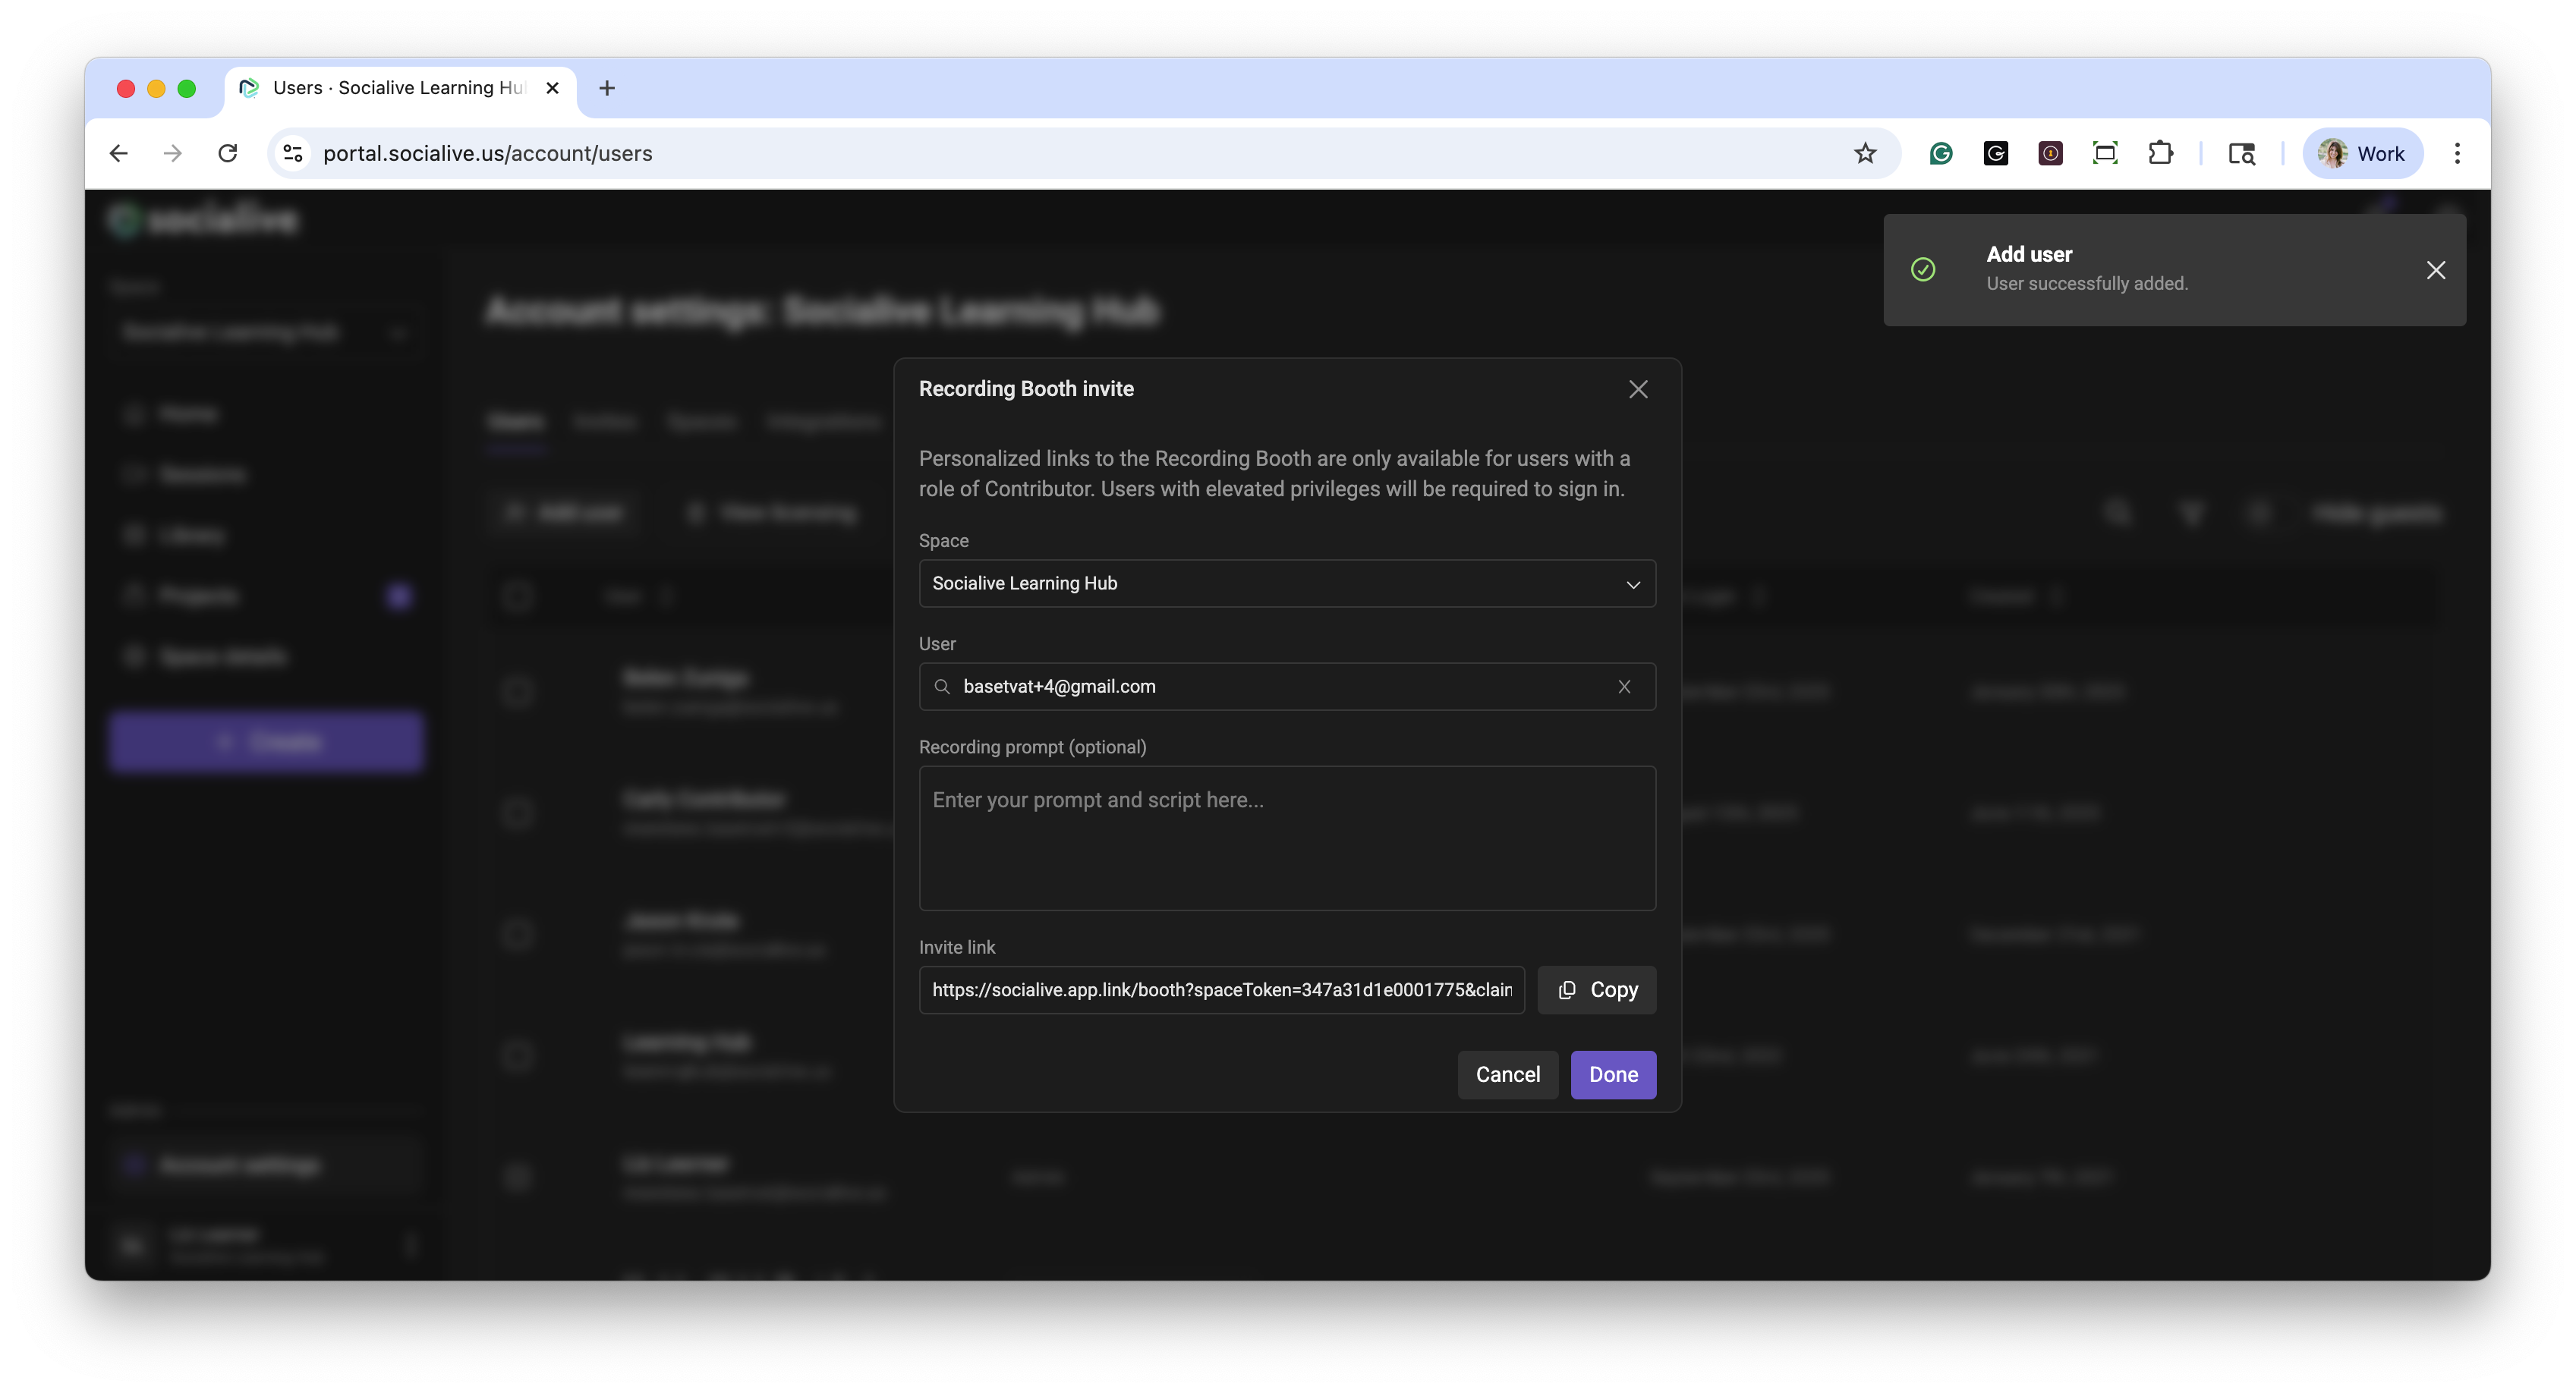Clear the selected user email field
Viewport: 2576px width, 1393px height.
[x=1623, y=687]
